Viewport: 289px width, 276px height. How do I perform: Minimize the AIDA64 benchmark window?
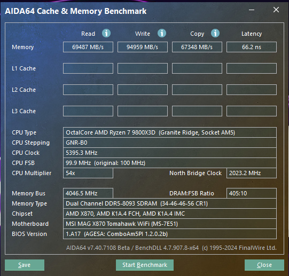click(x=252, y=10)
